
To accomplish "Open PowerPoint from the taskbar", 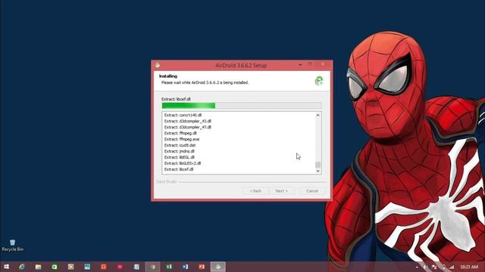I will click(x=202, y=267).
